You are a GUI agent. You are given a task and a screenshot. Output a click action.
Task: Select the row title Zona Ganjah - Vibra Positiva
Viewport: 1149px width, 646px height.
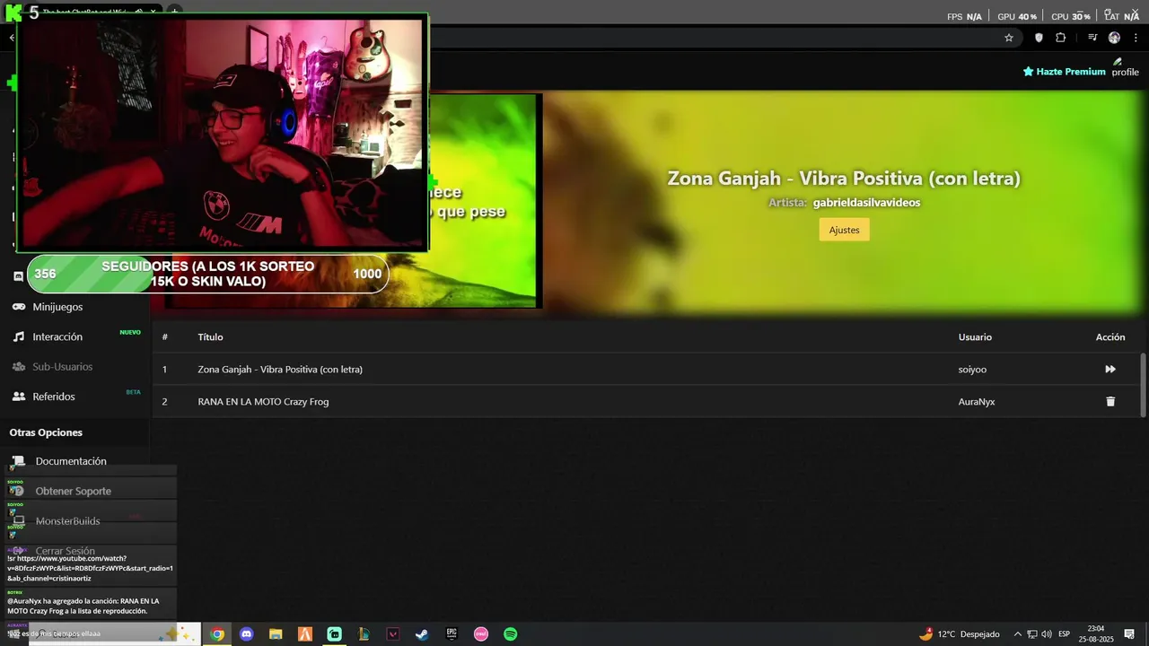[x=280, y=370]
